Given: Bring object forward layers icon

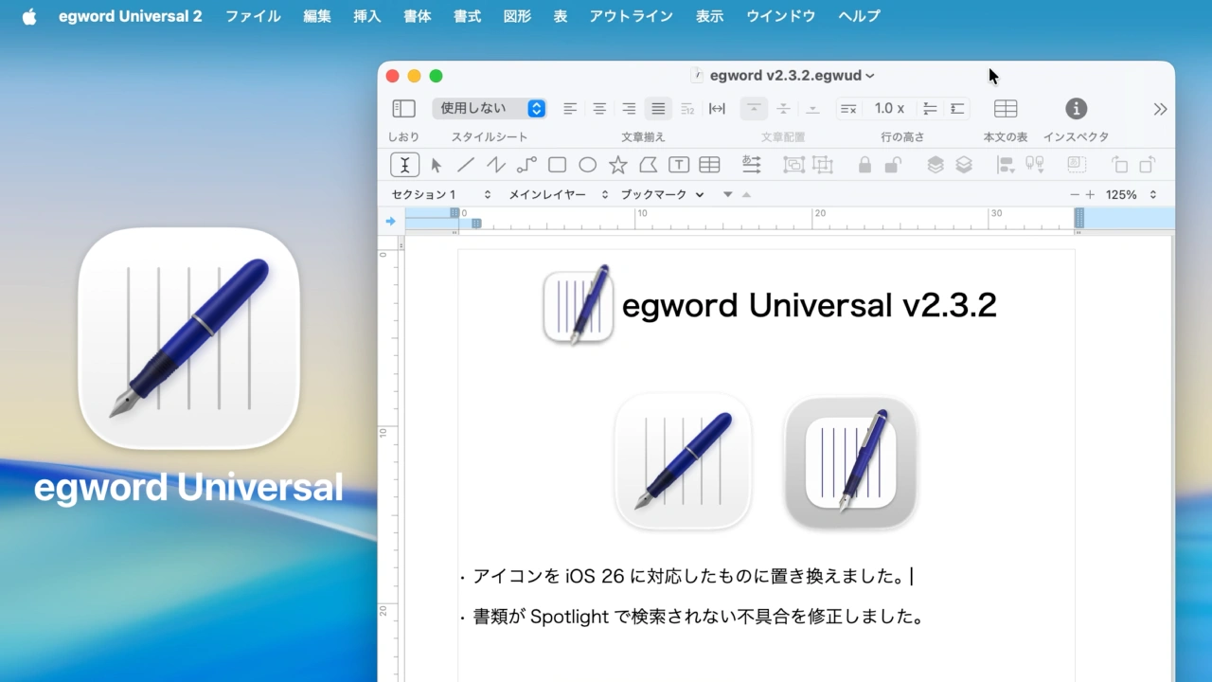Looking at the screenshot, I should tap(935, 165).
